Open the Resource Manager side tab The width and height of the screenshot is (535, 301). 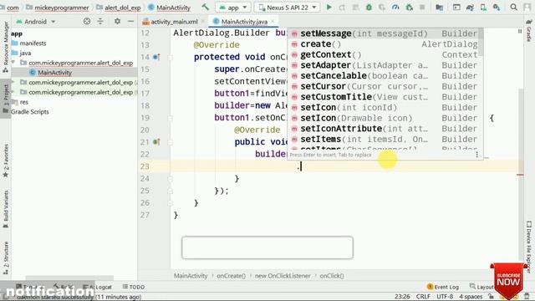6,47
